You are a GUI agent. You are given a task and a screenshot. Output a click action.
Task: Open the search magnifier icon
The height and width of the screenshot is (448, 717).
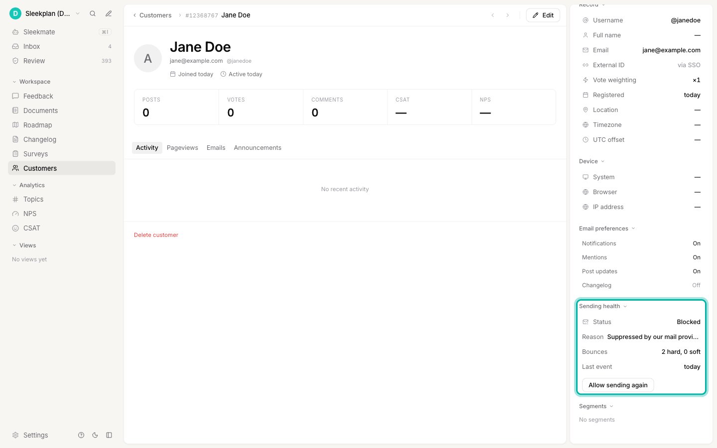[93, 13]
